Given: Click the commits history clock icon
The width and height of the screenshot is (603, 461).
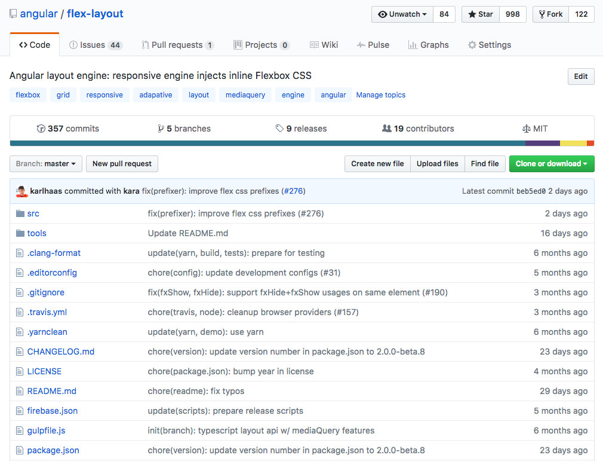Looking at the screenshot, I should [41, 129].
